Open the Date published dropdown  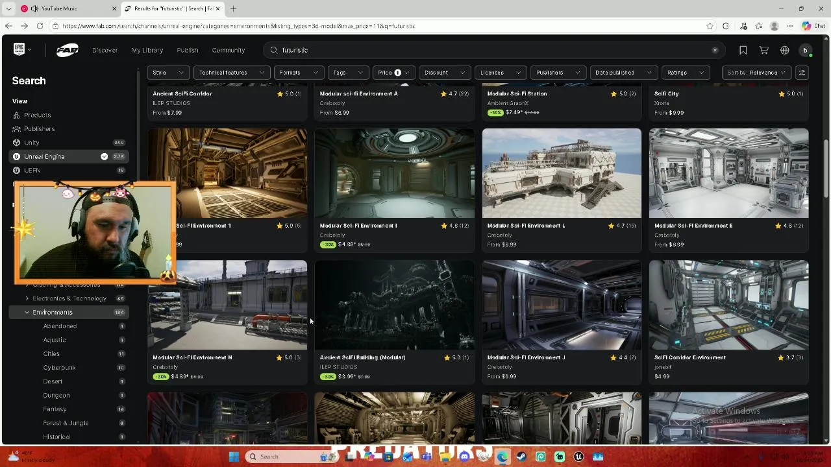click(x=623, y=73)
